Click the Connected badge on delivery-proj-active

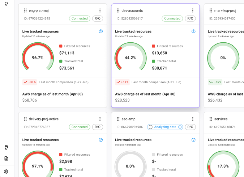(80, 127)
